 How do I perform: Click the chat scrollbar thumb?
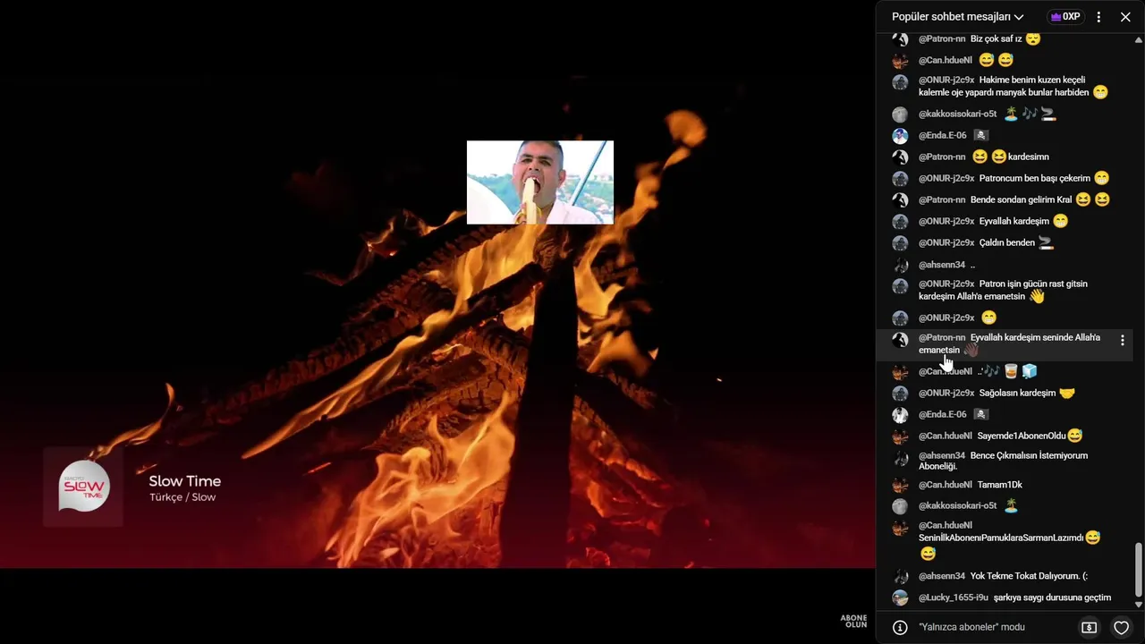pyautogui.click(x=1139, y=570)
